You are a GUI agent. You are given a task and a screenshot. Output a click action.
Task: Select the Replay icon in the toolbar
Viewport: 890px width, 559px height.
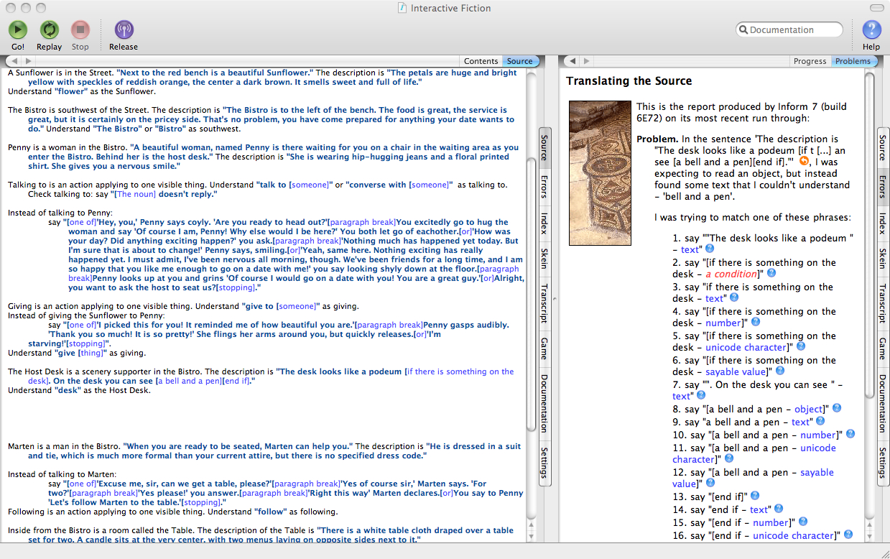tap(49, 29)
